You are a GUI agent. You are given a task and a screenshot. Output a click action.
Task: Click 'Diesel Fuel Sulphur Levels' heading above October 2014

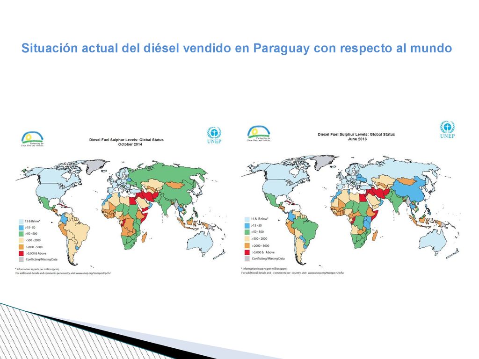pyautogui.click(x=126, y=140)
